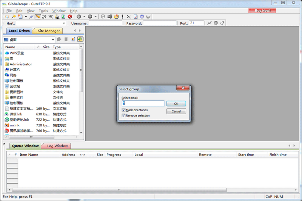Uncheck the Mask directories checkbox

pyautogui.click(x=124, y=110)
